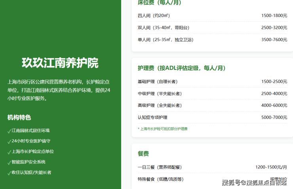Click the price 5000-7000元
Image resolution: width=293 pixels, height=189 pixels.
point(274,118)
